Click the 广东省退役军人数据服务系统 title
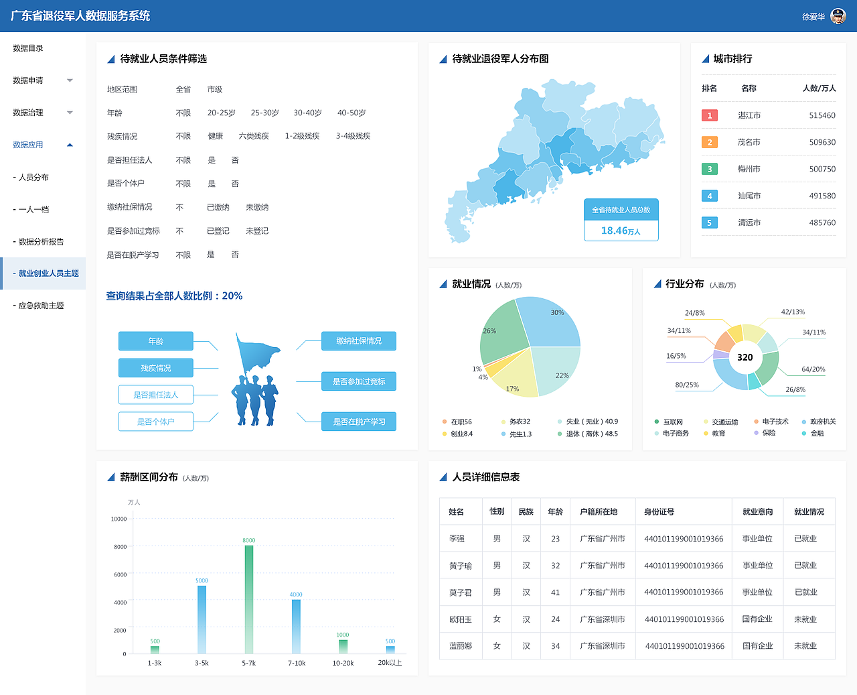The width and height of the screenshot is (857, 695). point(80,16)
